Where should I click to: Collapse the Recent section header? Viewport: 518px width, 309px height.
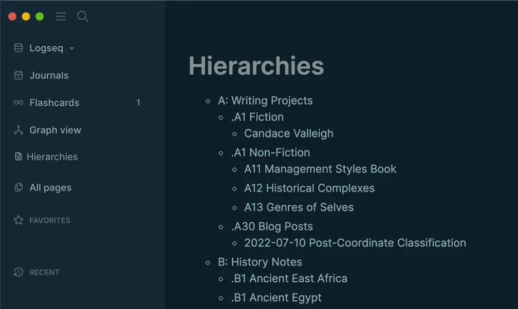(44, 272)
